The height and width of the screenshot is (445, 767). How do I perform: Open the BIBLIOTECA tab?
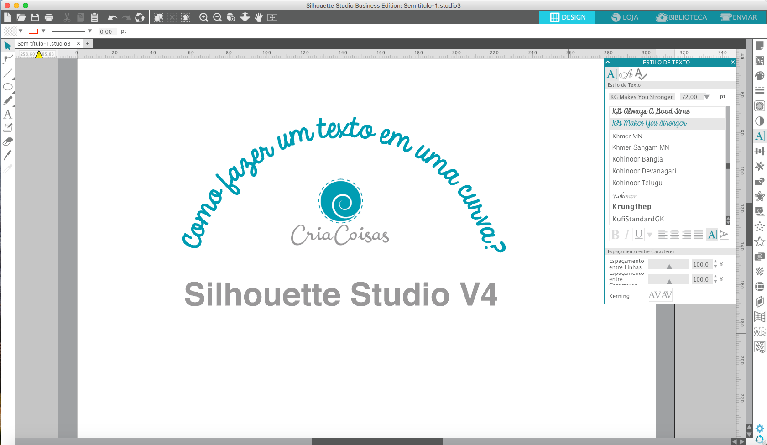point(681,17)
